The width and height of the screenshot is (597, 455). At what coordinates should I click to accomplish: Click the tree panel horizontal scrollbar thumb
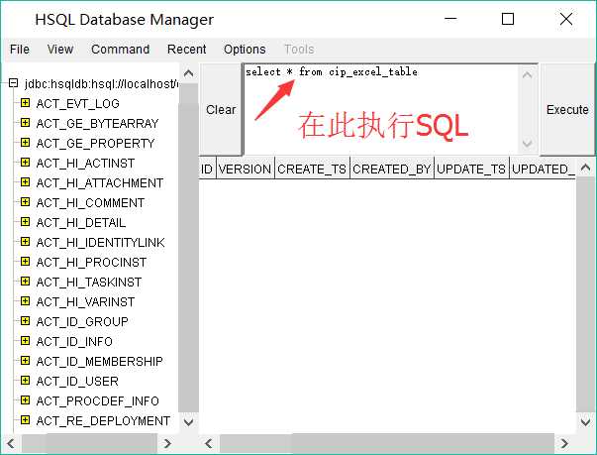89,443
